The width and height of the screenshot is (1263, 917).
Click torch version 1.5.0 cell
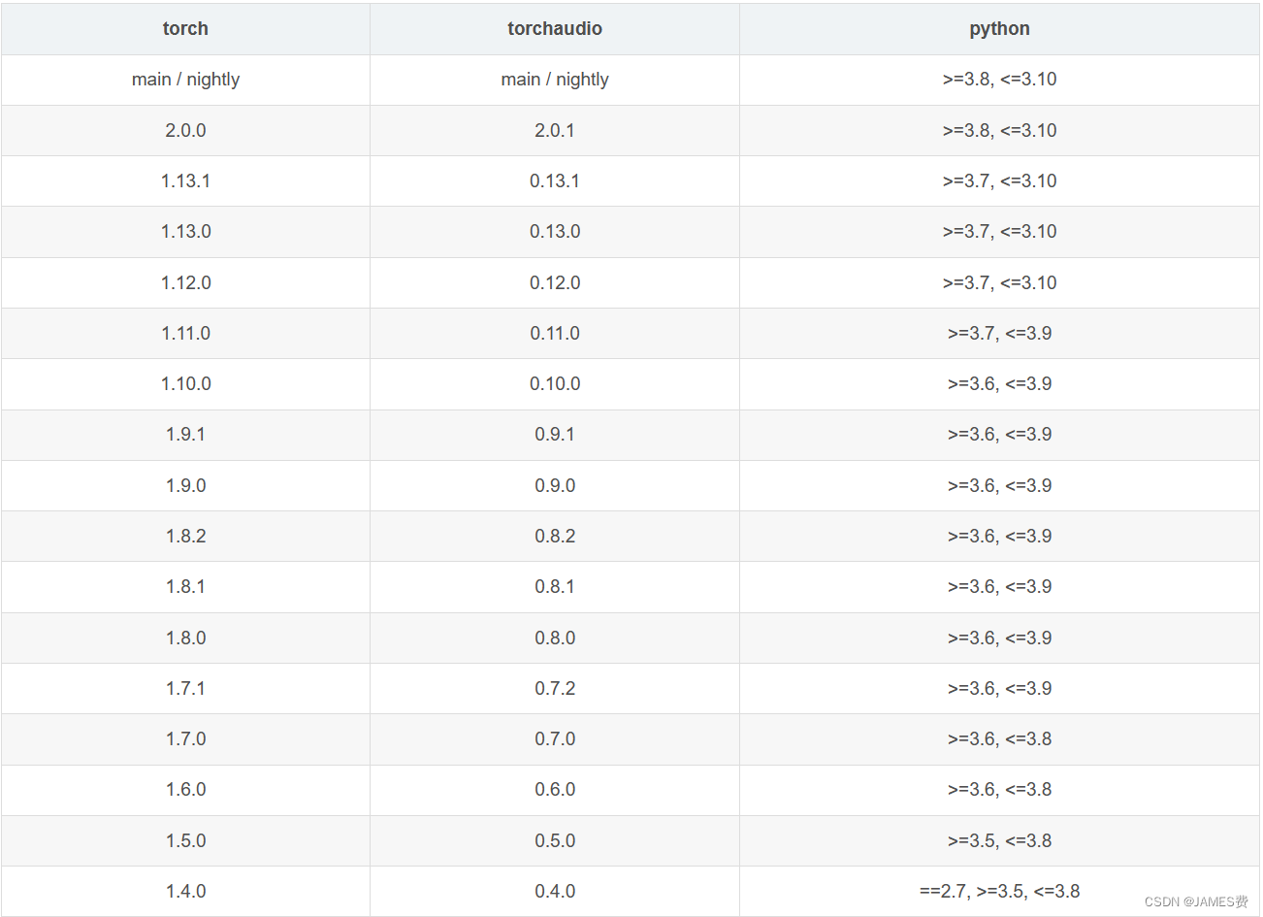click(x=185, y=841)
